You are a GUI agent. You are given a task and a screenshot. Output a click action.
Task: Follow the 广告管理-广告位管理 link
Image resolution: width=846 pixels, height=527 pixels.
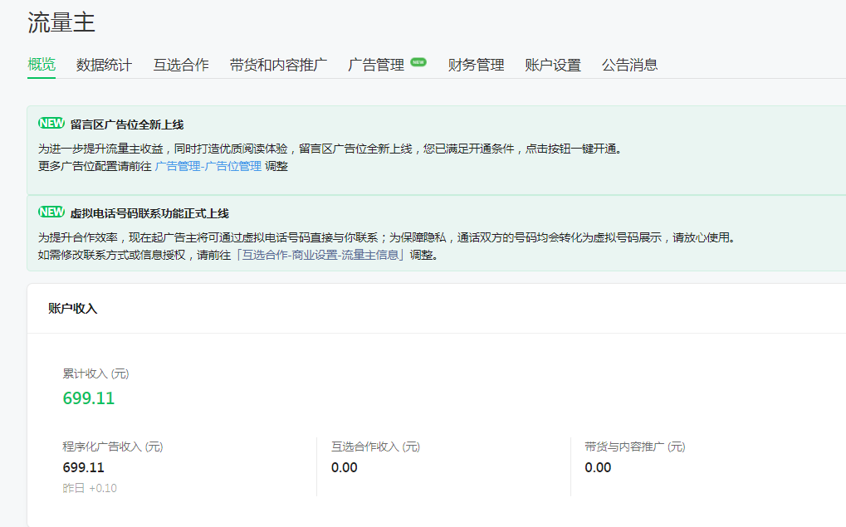coord(208,166)
